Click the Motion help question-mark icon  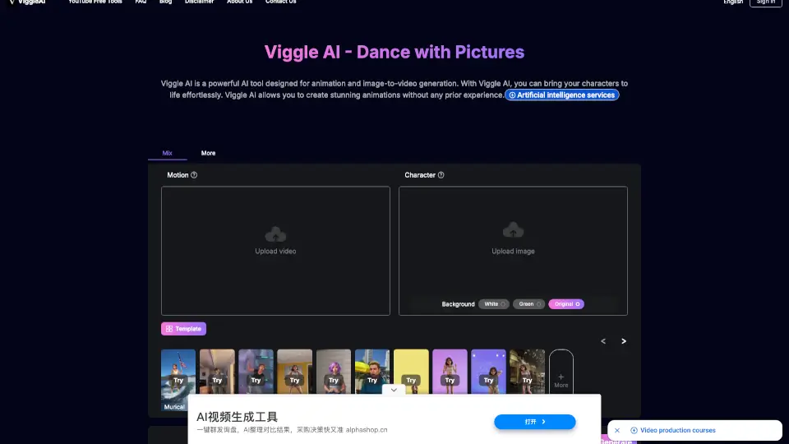tap(194, 175)
